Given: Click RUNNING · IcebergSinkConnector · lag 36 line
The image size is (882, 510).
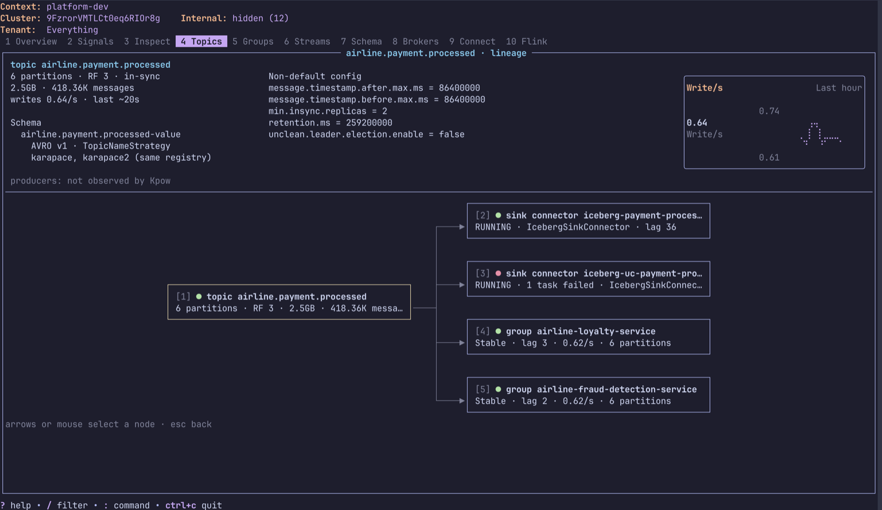Looking at the screenshot, I should pyautogui.click(x=576, y=227).
